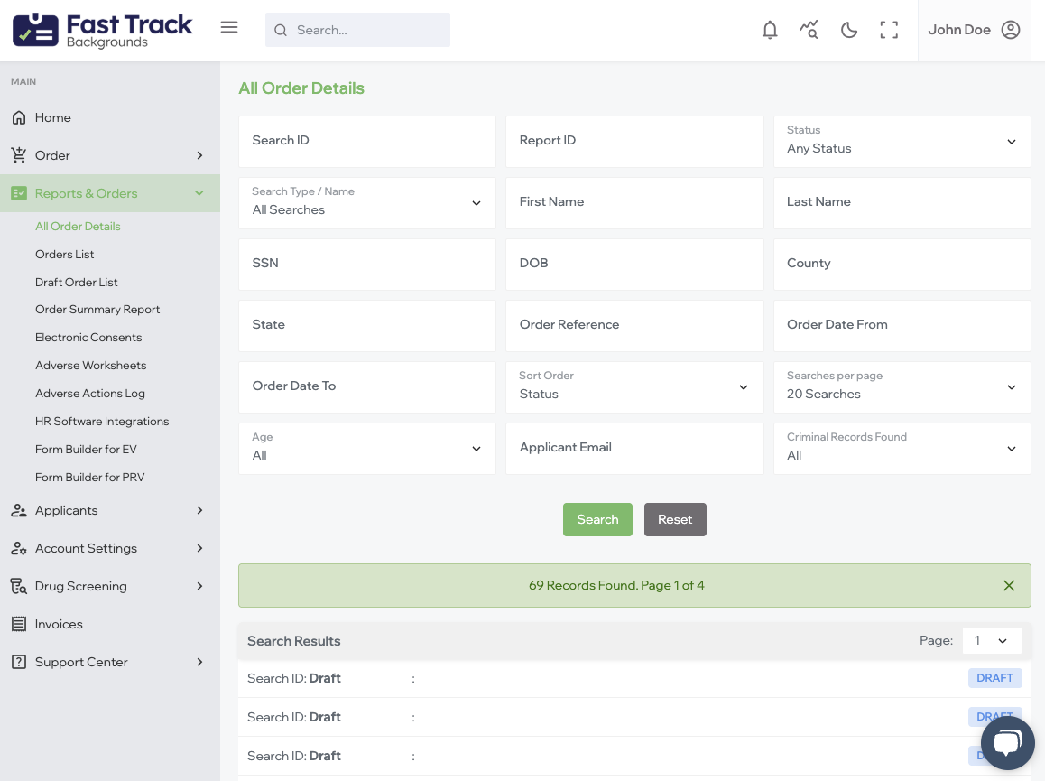Click into the First Name field

coord(634,202)
